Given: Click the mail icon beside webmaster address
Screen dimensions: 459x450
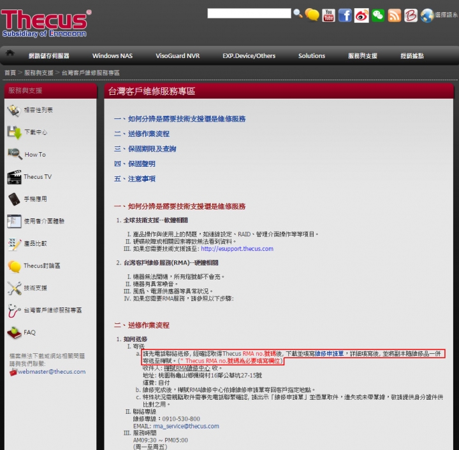Looking at the screenshot, I should coord(13,372).
